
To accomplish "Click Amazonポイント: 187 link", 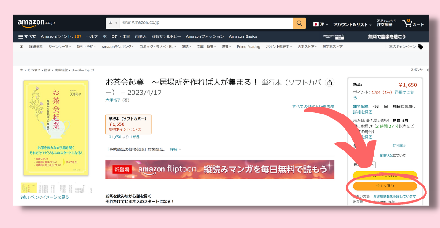I will pyautogui.click(x=61, y=36).
